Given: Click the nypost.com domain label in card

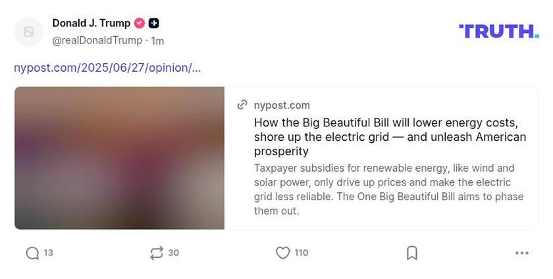Looking at the screenshot, I should (x=282, y=105).
